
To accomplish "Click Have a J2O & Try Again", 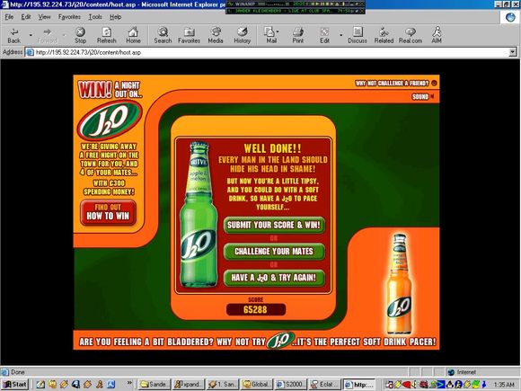I will tap(274, 278).
